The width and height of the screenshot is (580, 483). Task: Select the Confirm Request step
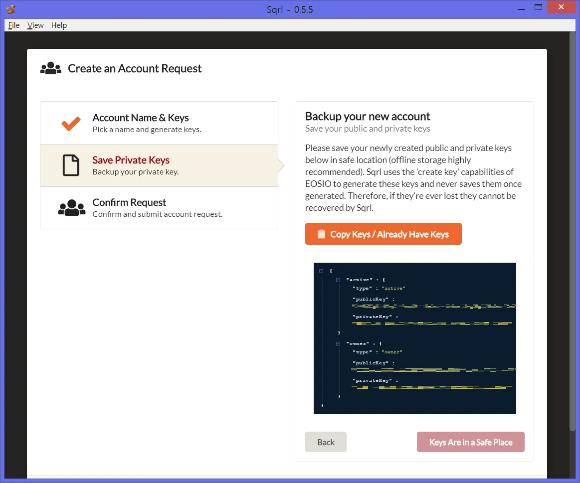tap(159, 208)
